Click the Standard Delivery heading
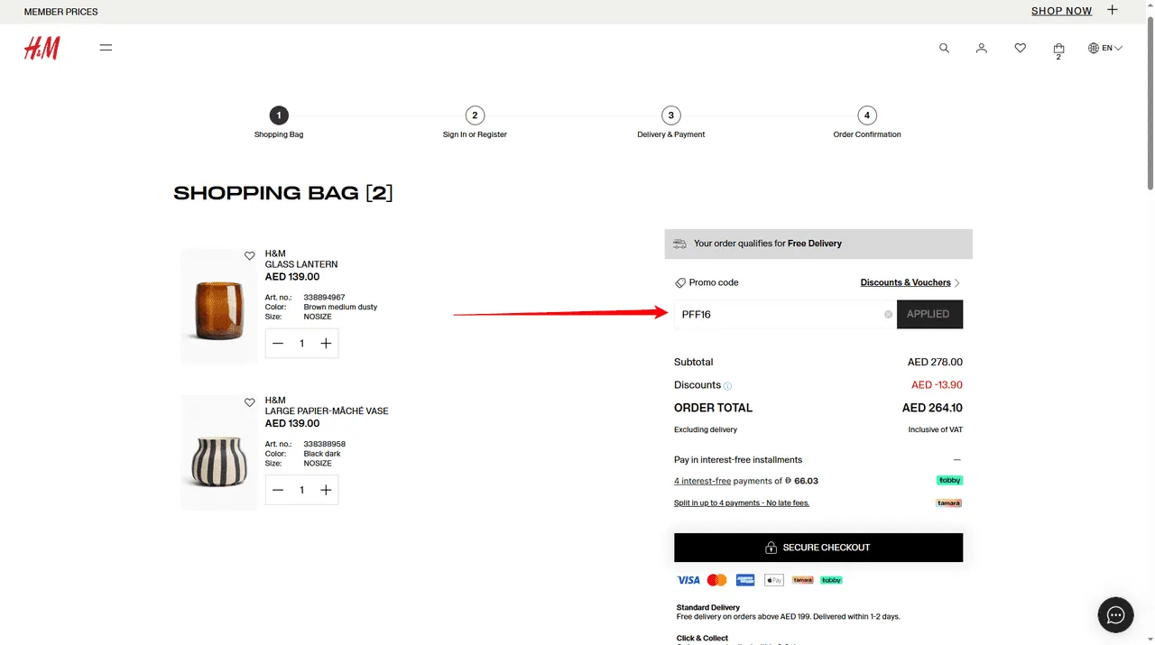The width and height of the screenshot is (1155, 645). tap(708, 608)
